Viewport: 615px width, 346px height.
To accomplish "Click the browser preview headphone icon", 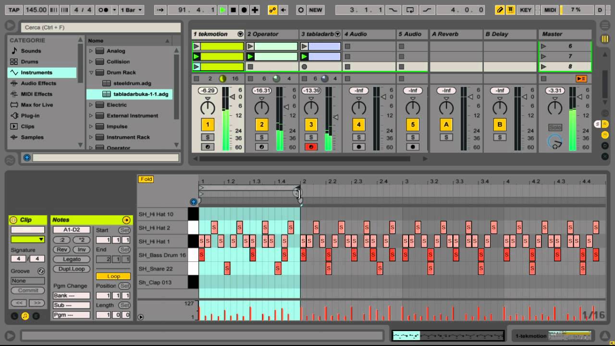I will [x=27, y=157].
